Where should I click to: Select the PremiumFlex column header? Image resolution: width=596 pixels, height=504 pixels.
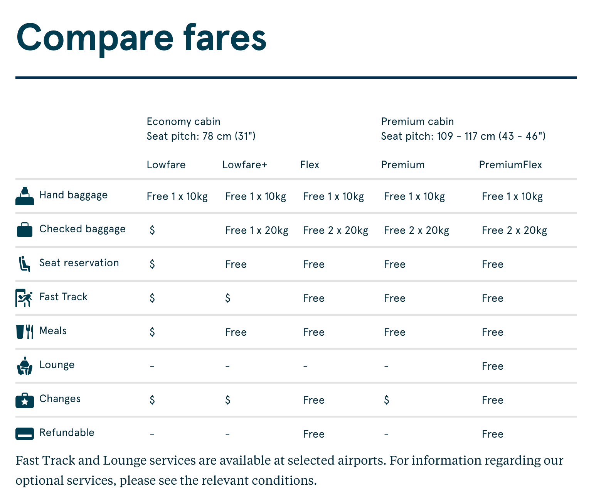(510, 165)
